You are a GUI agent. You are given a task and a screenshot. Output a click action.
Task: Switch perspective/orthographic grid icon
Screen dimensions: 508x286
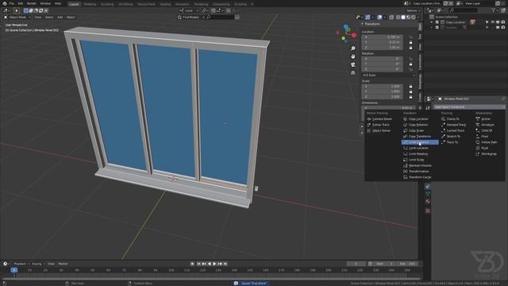[352, 72]
